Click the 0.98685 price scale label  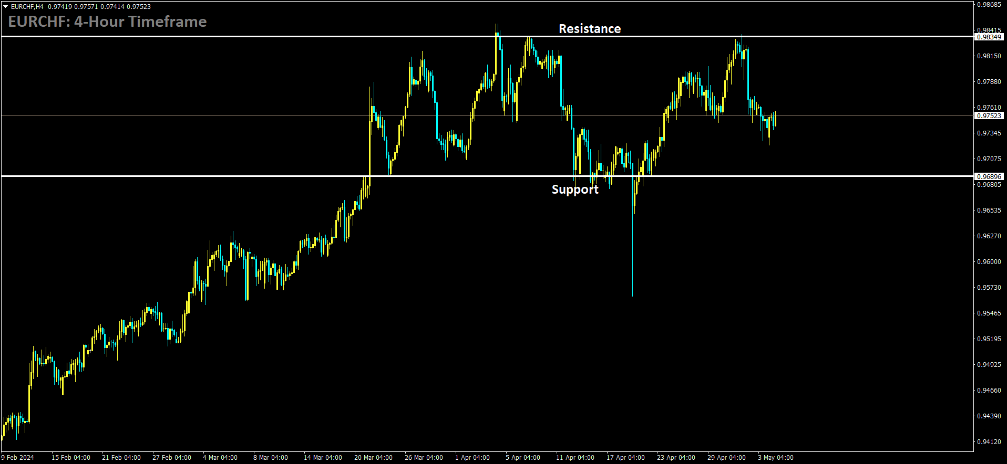(989, 5)
